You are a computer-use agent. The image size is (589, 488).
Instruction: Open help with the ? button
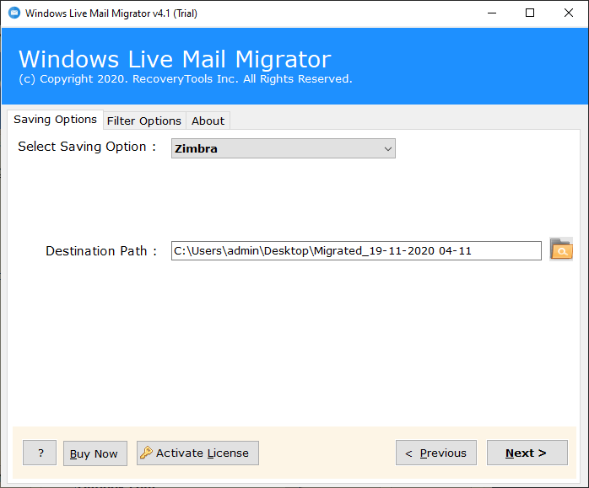point(40,453)
